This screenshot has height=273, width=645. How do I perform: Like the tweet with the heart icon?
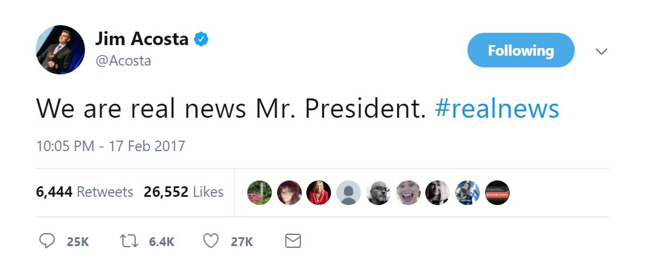pyautogui.click(x=210, y=241)
